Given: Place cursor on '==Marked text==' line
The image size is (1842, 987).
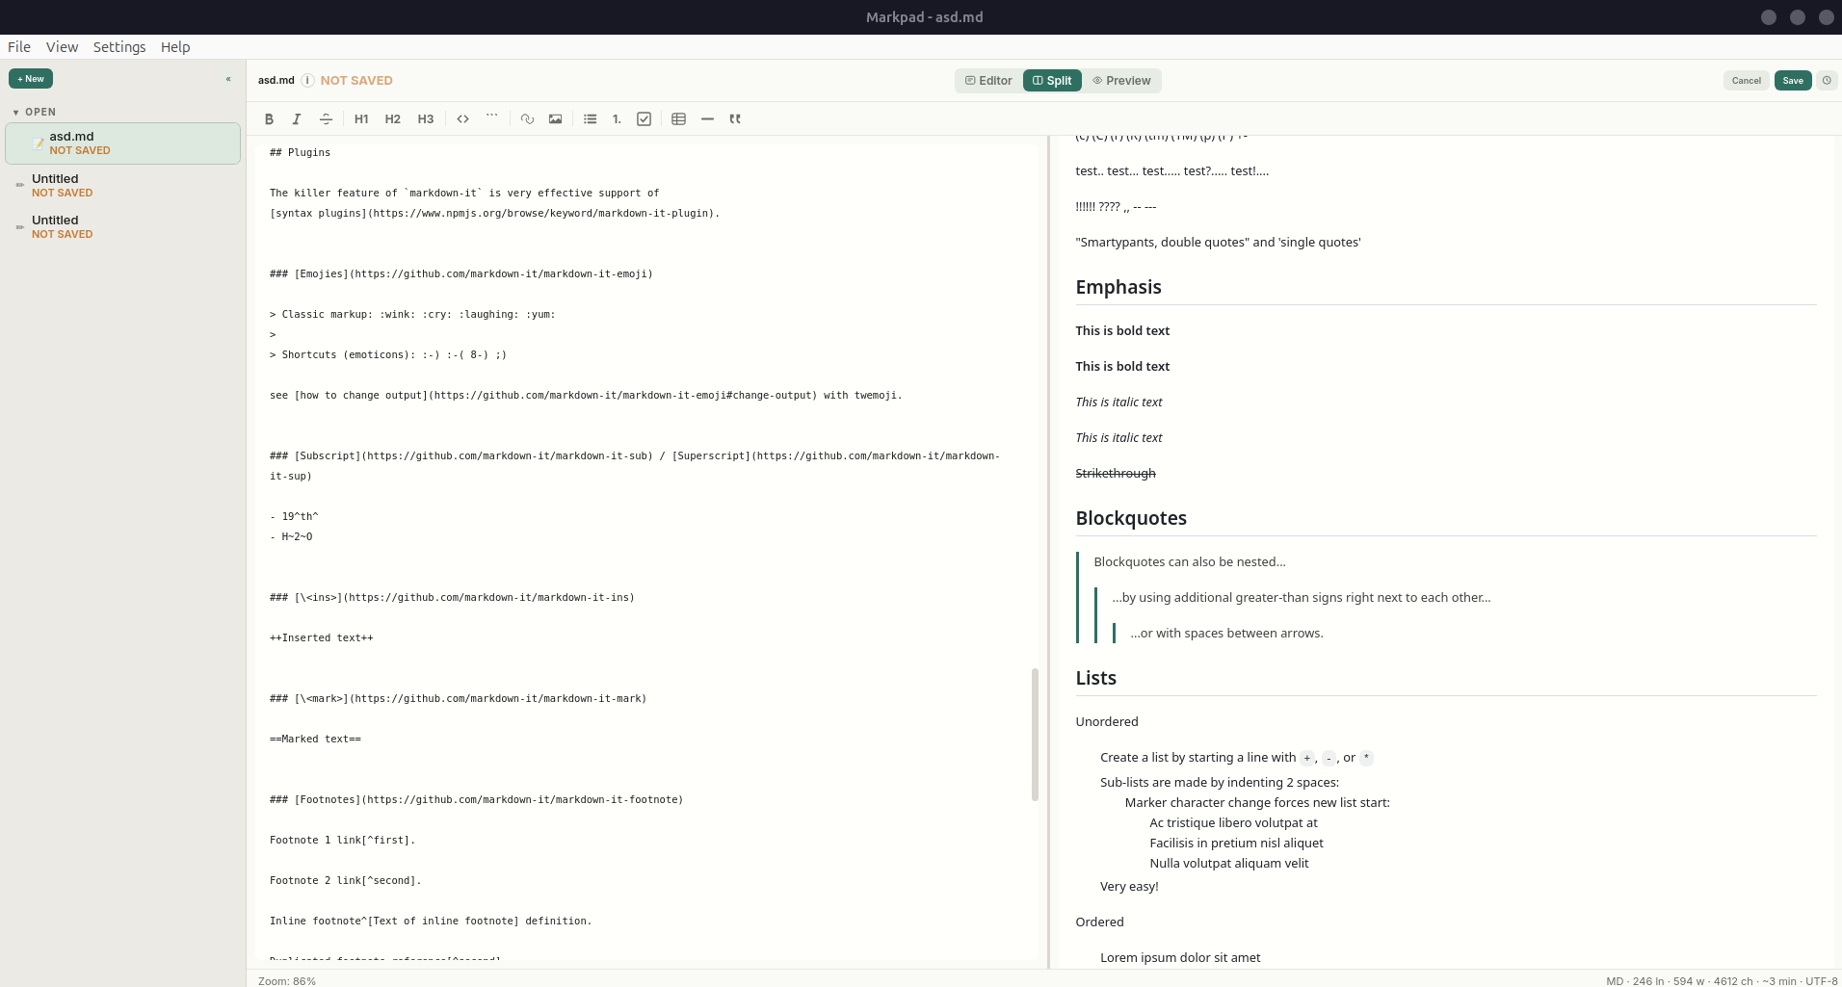Looking at the screenshot, I should (315, 739).
